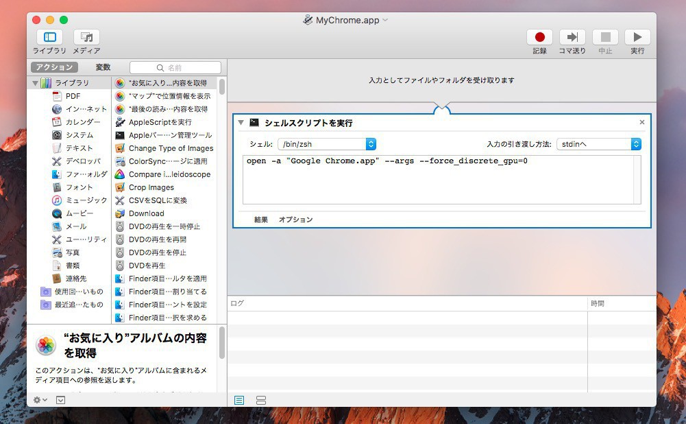Click the ログ column header
The height and width of the screenshot is (424, 686).
(407, 303)
